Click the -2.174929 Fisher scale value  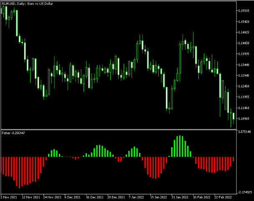coord(244,192)
